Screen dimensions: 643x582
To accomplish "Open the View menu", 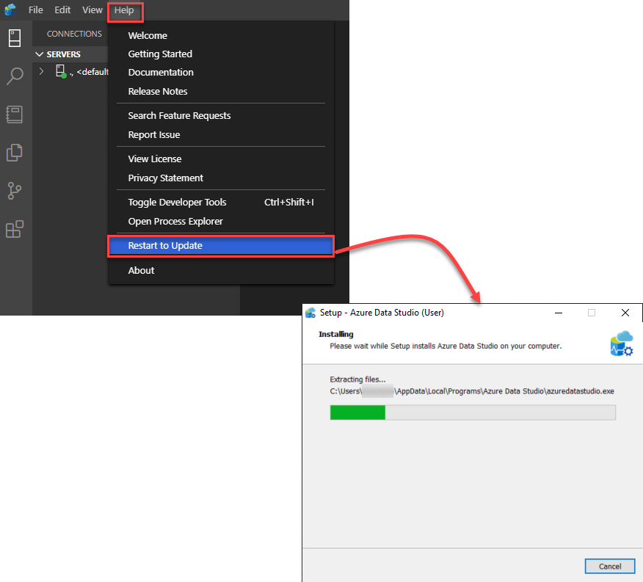I will click(92, 10).
